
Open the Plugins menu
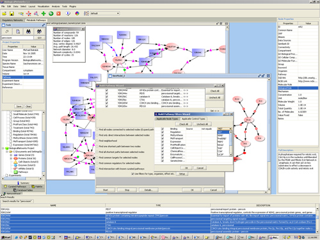72,6
